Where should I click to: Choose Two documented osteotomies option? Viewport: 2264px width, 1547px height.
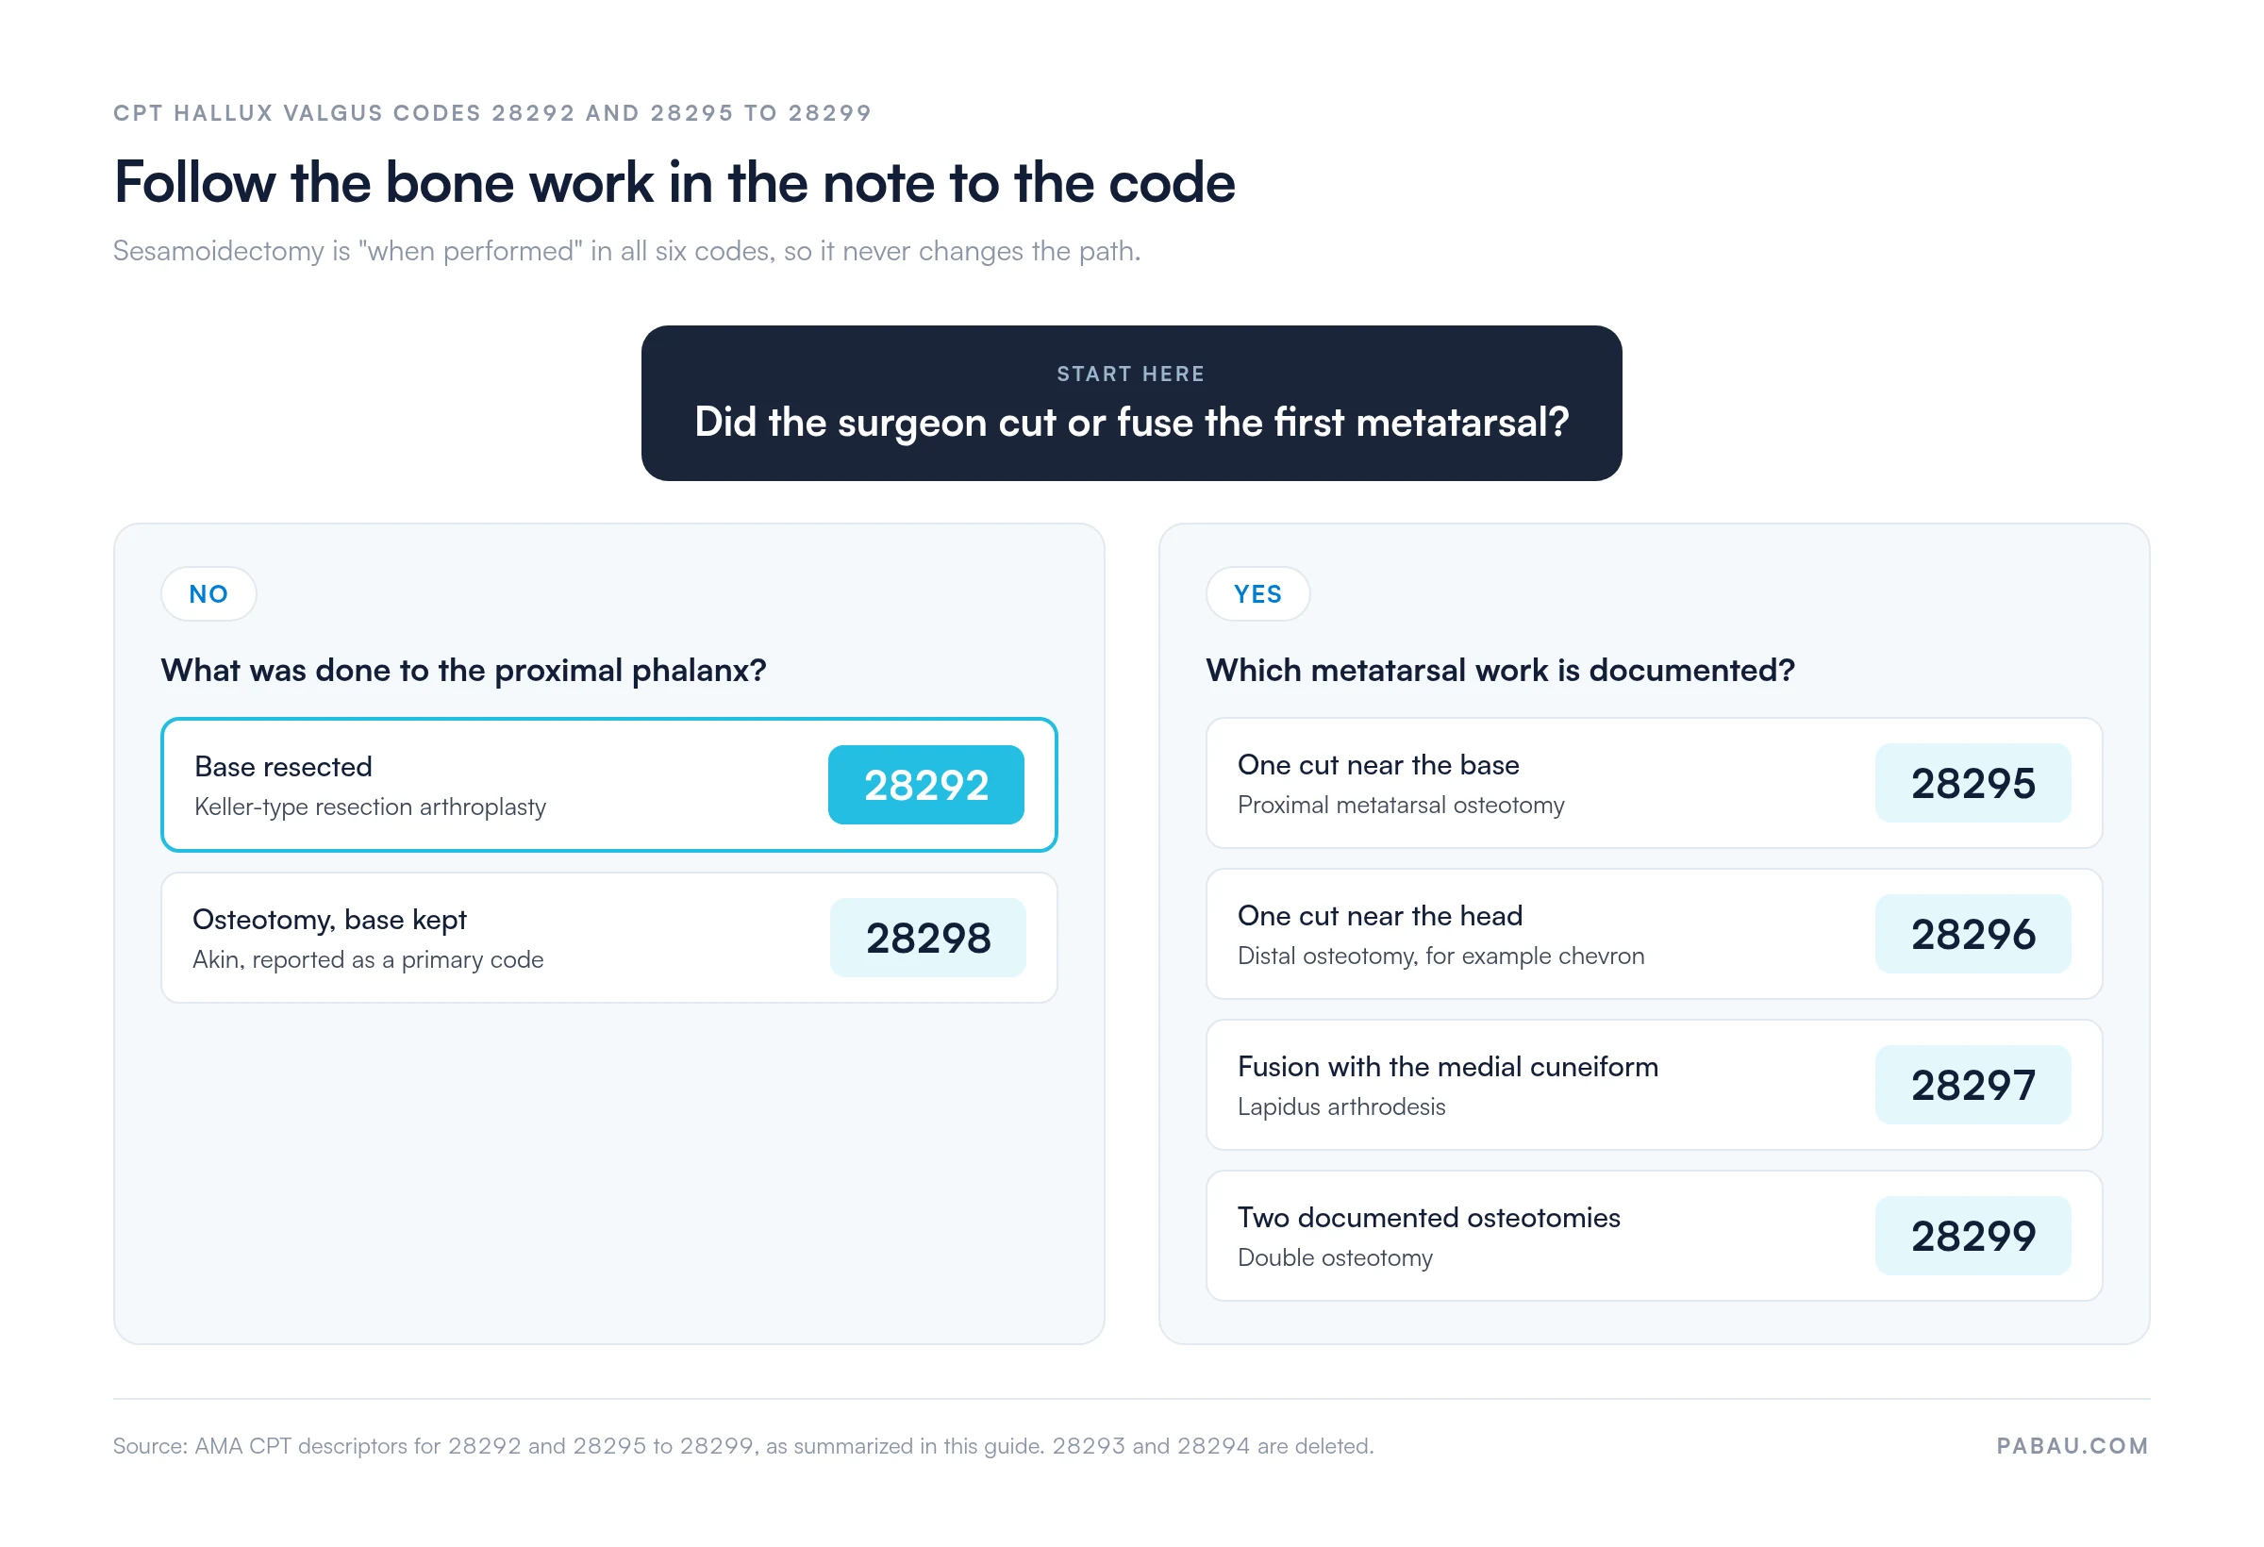(x=1655, y=1236)
